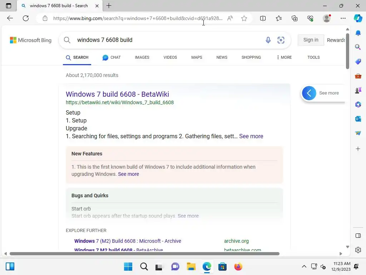Click scroll down arrow of page
This screenshot has width=366, height=275.
[x=347, y=247]
